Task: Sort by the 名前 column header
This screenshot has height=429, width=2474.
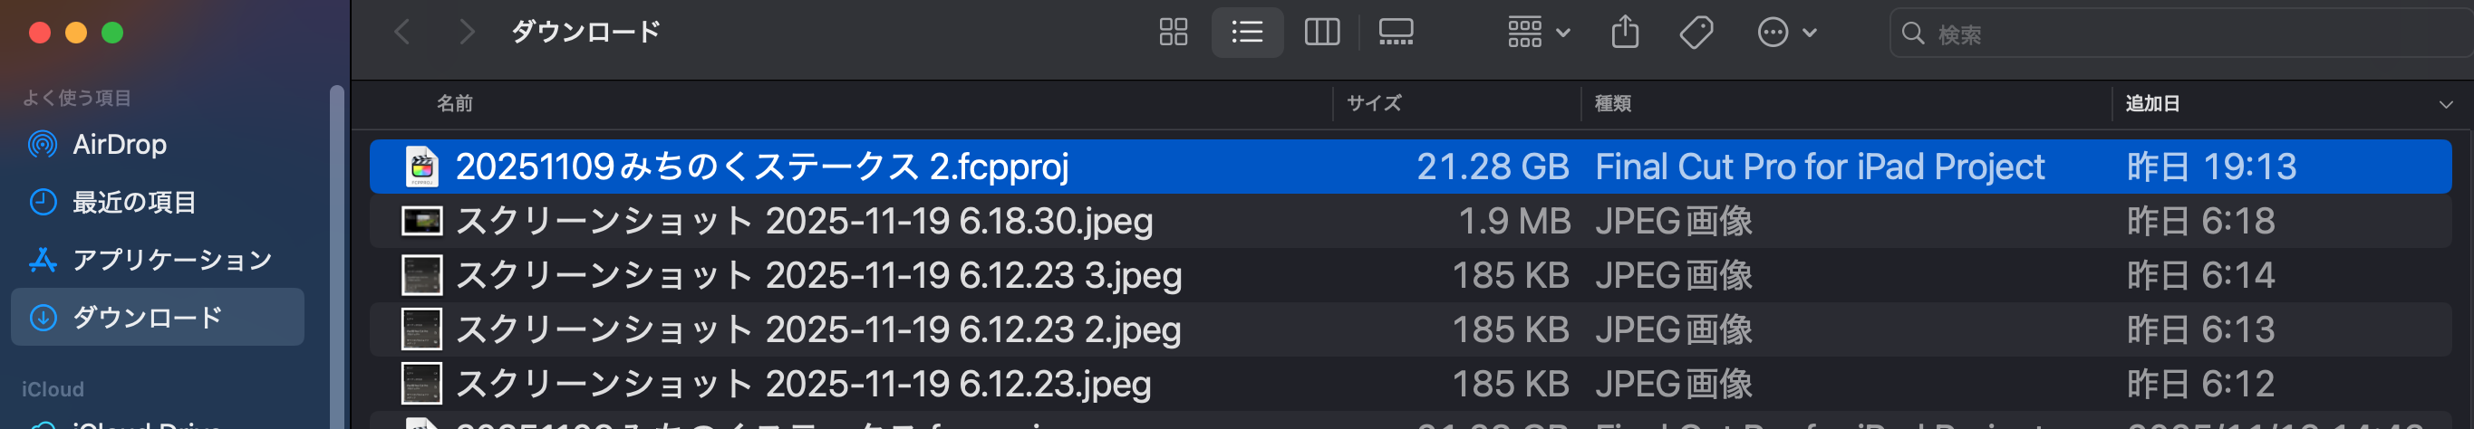Action: click(x=454, y=104)
